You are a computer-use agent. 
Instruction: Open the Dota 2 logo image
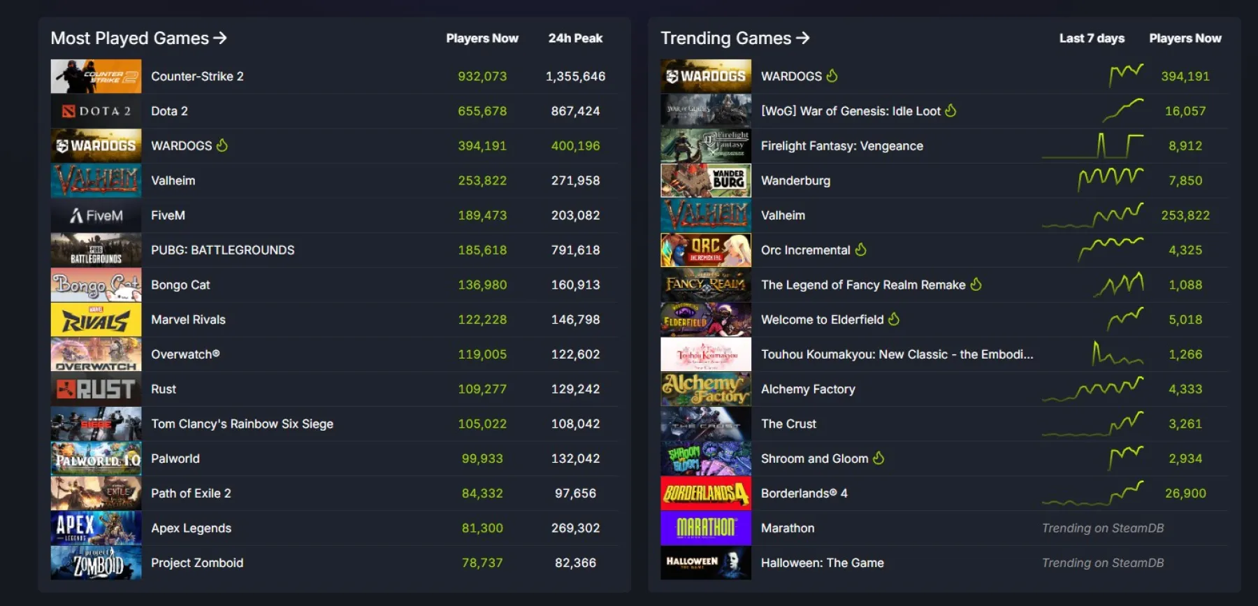coord(96,111)
